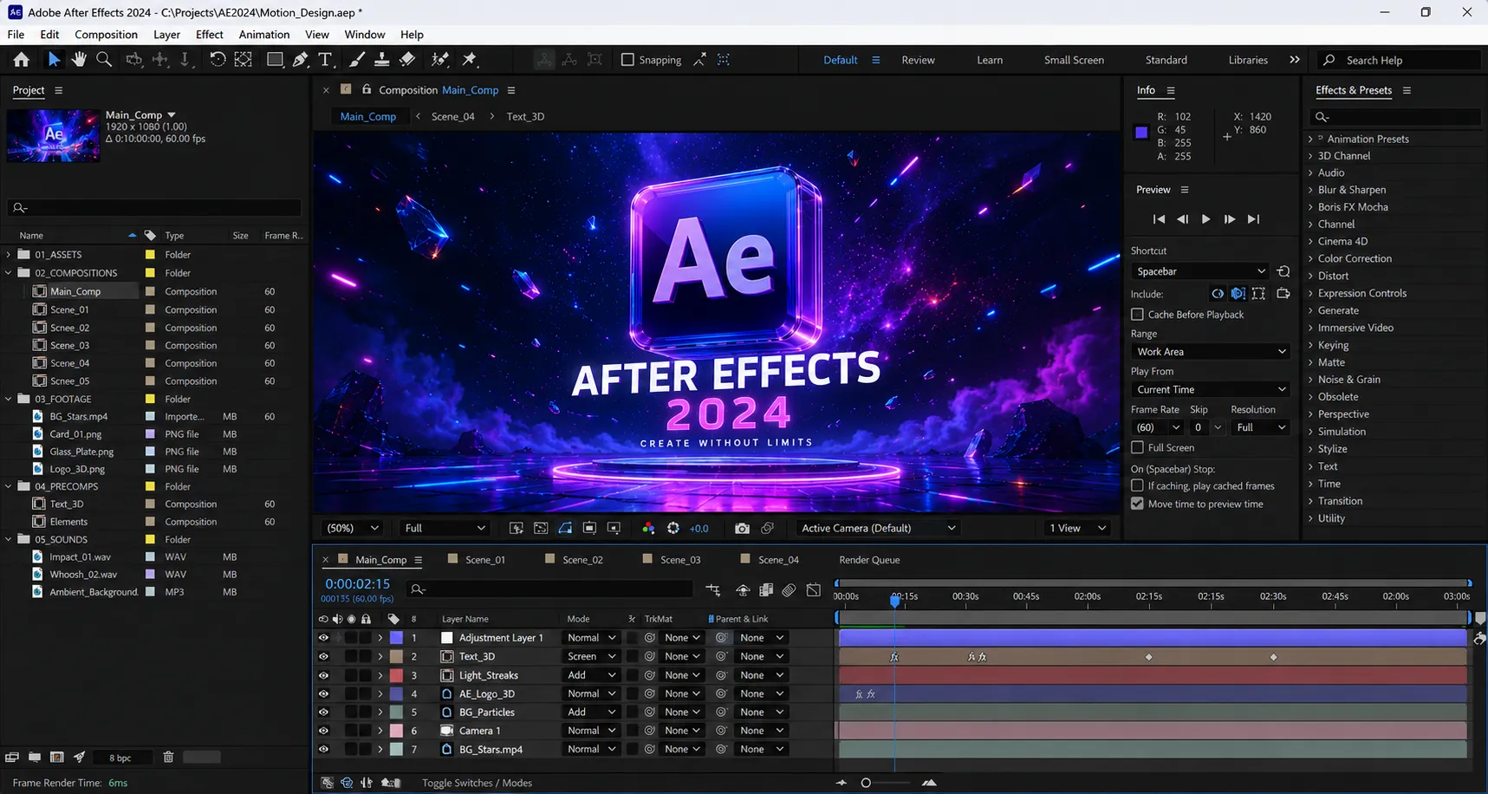Enable the Snapping checkbox
The height and width of the screenshot is (794, 1488).
pos(627,60)
